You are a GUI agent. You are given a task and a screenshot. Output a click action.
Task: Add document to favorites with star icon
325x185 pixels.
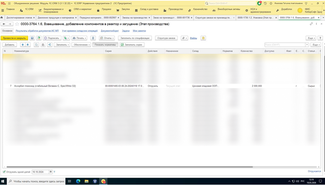coord(17,24)
